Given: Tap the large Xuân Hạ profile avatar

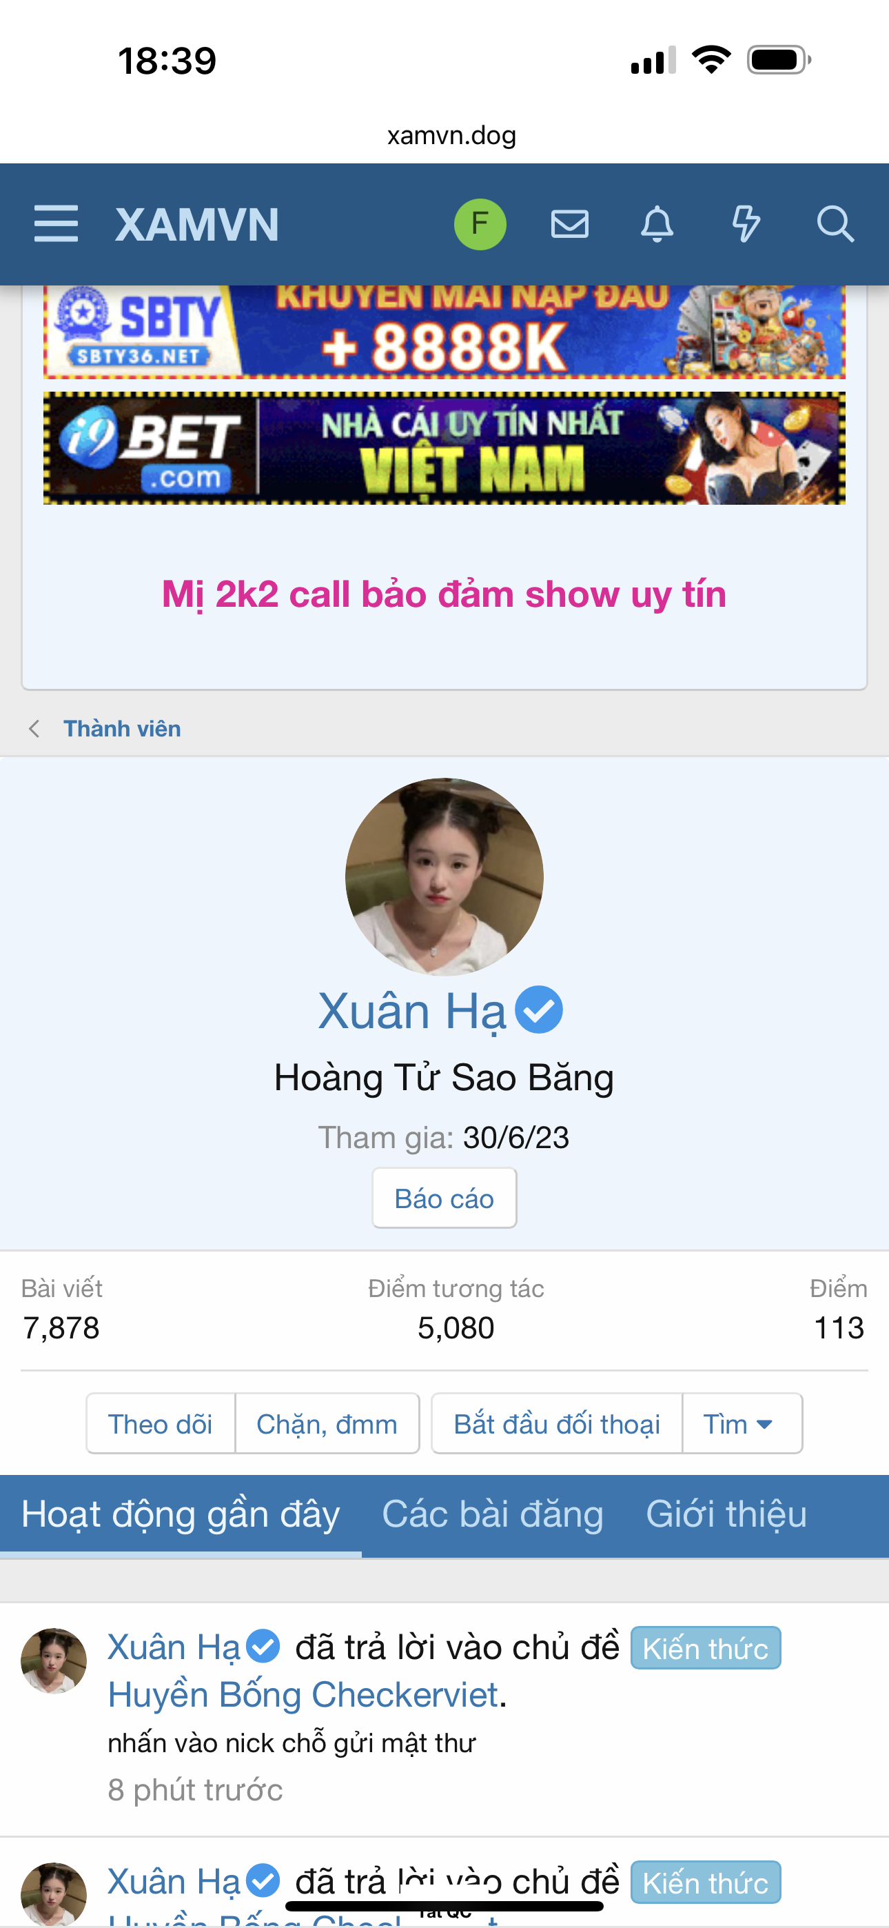Looking at the screenshot, I should tap(444, 876).
